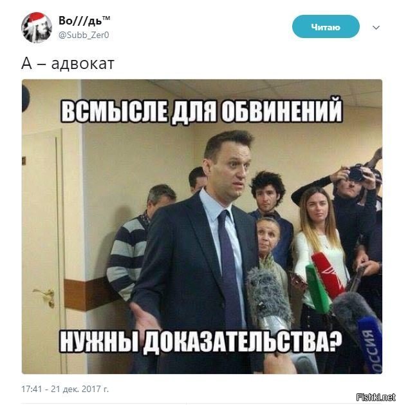Click the photographer's raised camera

coord(357,172)
